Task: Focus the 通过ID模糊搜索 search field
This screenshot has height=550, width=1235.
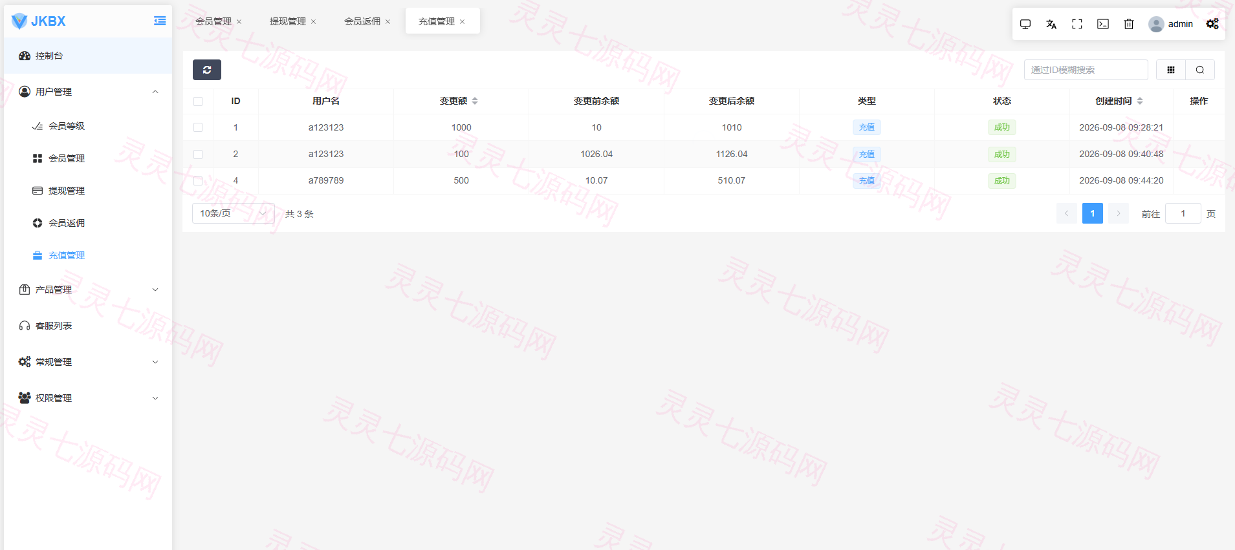Action: (1086, 70)
